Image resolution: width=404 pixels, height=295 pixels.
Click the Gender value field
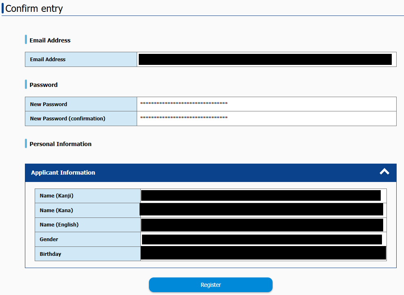click(261, 240)
